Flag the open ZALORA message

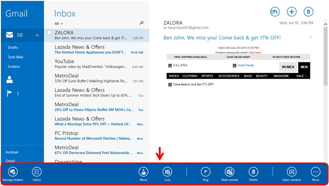coord(312,38)
